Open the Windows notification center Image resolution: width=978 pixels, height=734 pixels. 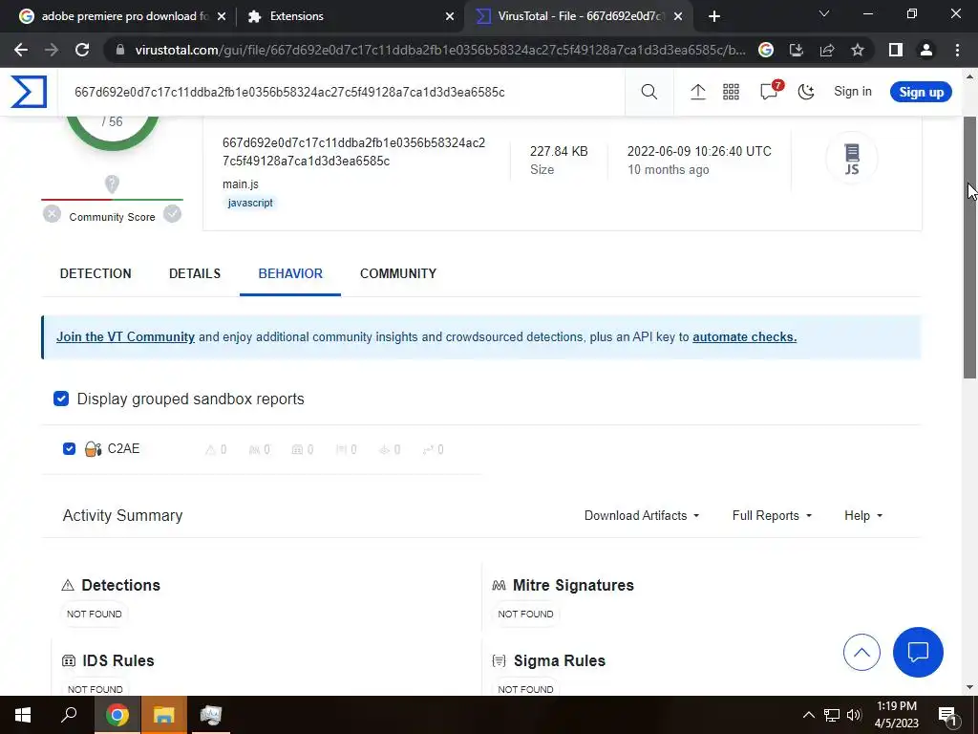pos(947,715)
